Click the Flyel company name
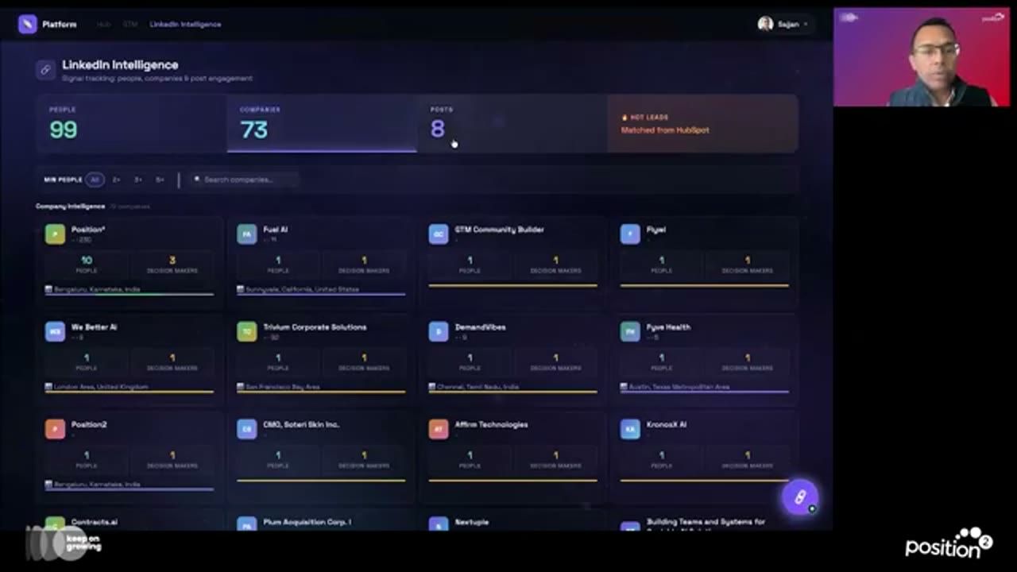The width and height of the screenshot is (1017, 572). pos(656,230)
